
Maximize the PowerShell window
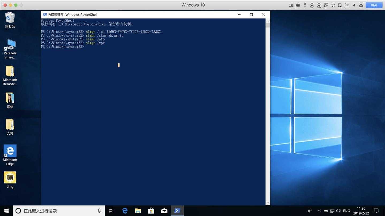(251, 15)
